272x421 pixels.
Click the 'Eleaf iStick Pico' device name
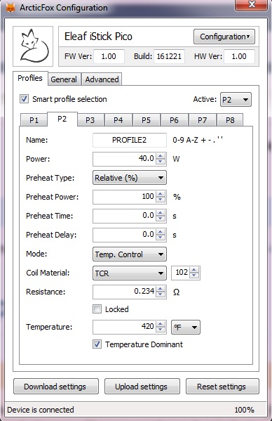click(x=98, y=37)
